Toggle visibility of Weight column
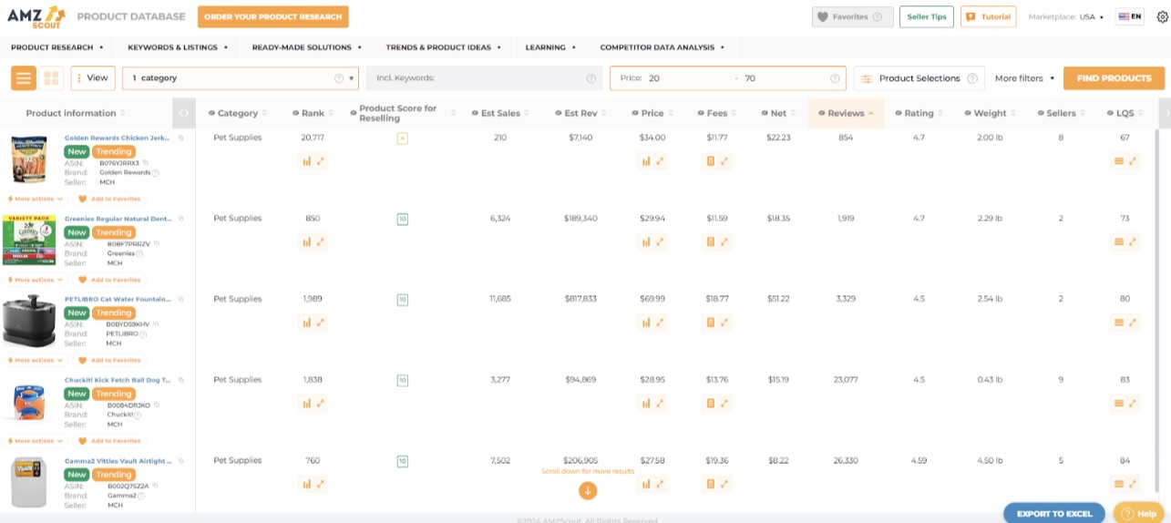Screen dimensions: 1171x523 (x=967, y=113)
